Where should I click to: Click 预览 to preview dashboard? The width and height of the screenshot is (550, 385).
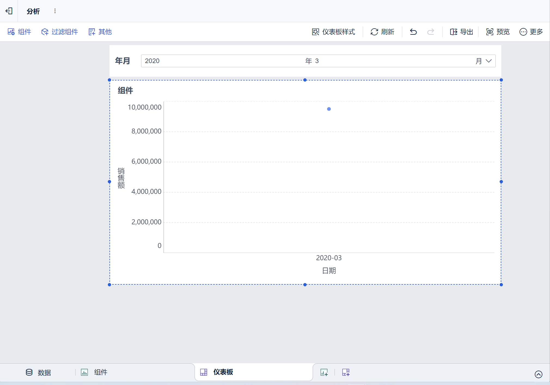(498, 32)
